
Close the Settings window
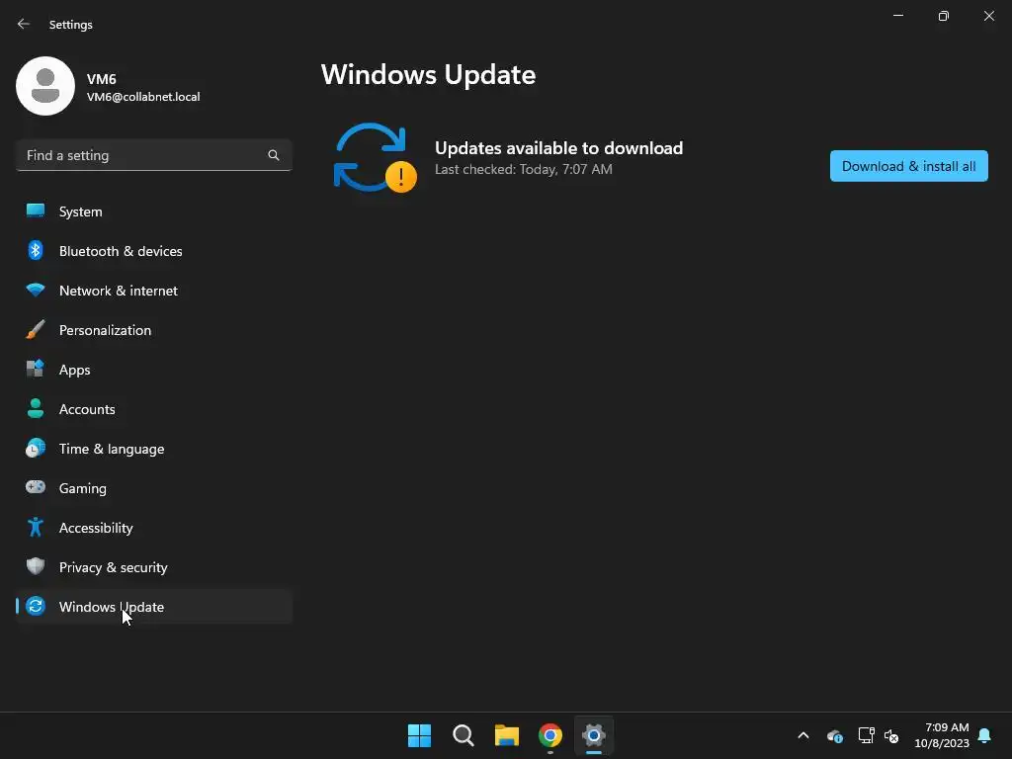click(x=988, y=16)
